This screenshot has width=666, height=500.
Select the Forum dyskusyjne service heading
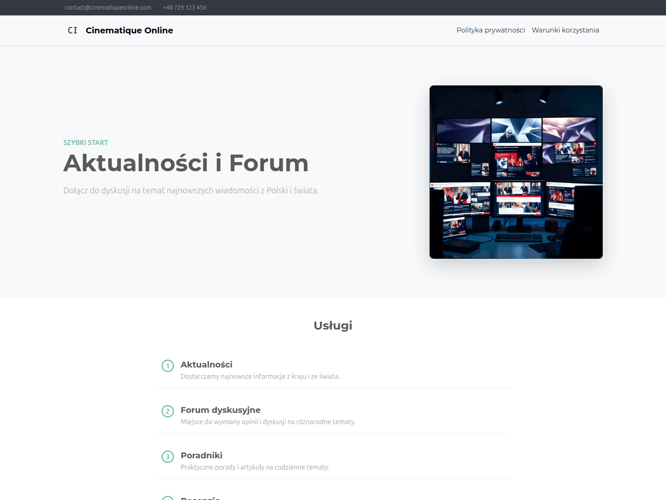pyautogui.click(x=221, y=410)
